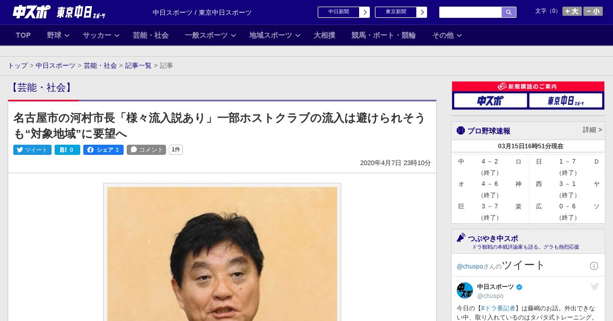This screenshot has width=613, height=321.
Task: Focus the site search input field
Action: pyautogui.click(x=470, y=12)
